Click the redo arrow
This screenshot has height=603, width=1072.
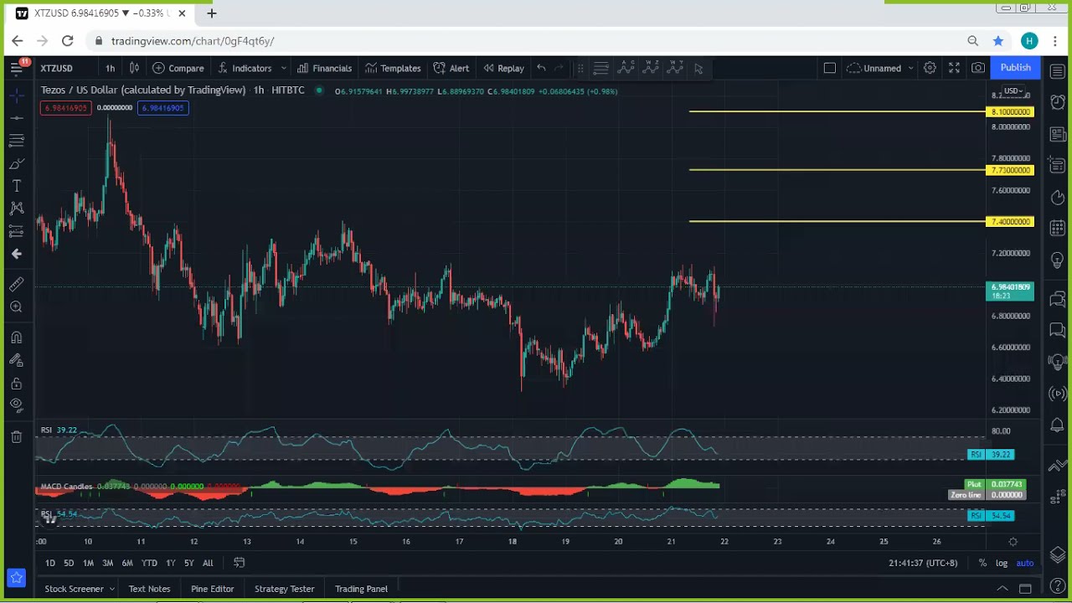[x=559, y=69]
